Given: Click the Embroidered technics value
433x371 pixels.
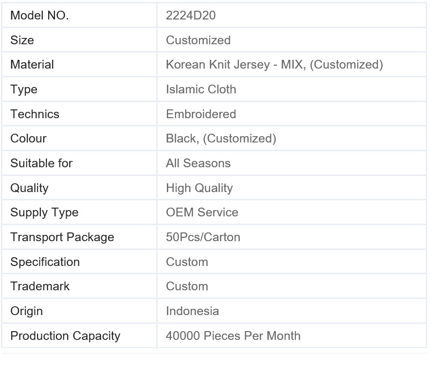Looking at the screenshot, I should tap(201, 114).
